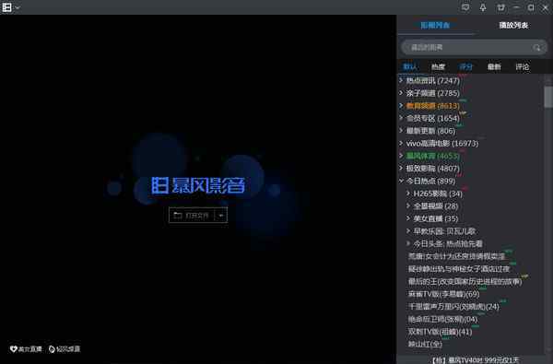
Task: Open the skin T-shirt icon
Action: 500,7
